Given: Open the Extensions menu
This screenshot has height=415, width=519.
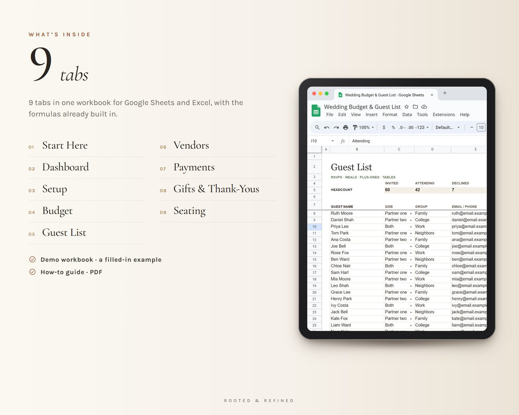Looking at the screenshot, I should coord(444,115).
